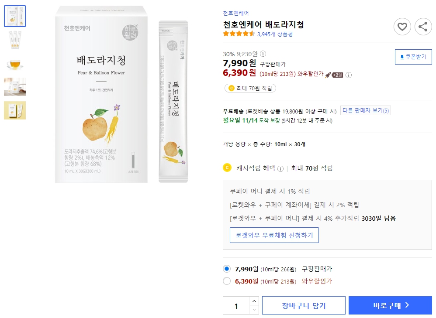Screen dimensions: 436x318
Task: Decrease quantity with the down stepper arrow
Action: coord(254,309)
